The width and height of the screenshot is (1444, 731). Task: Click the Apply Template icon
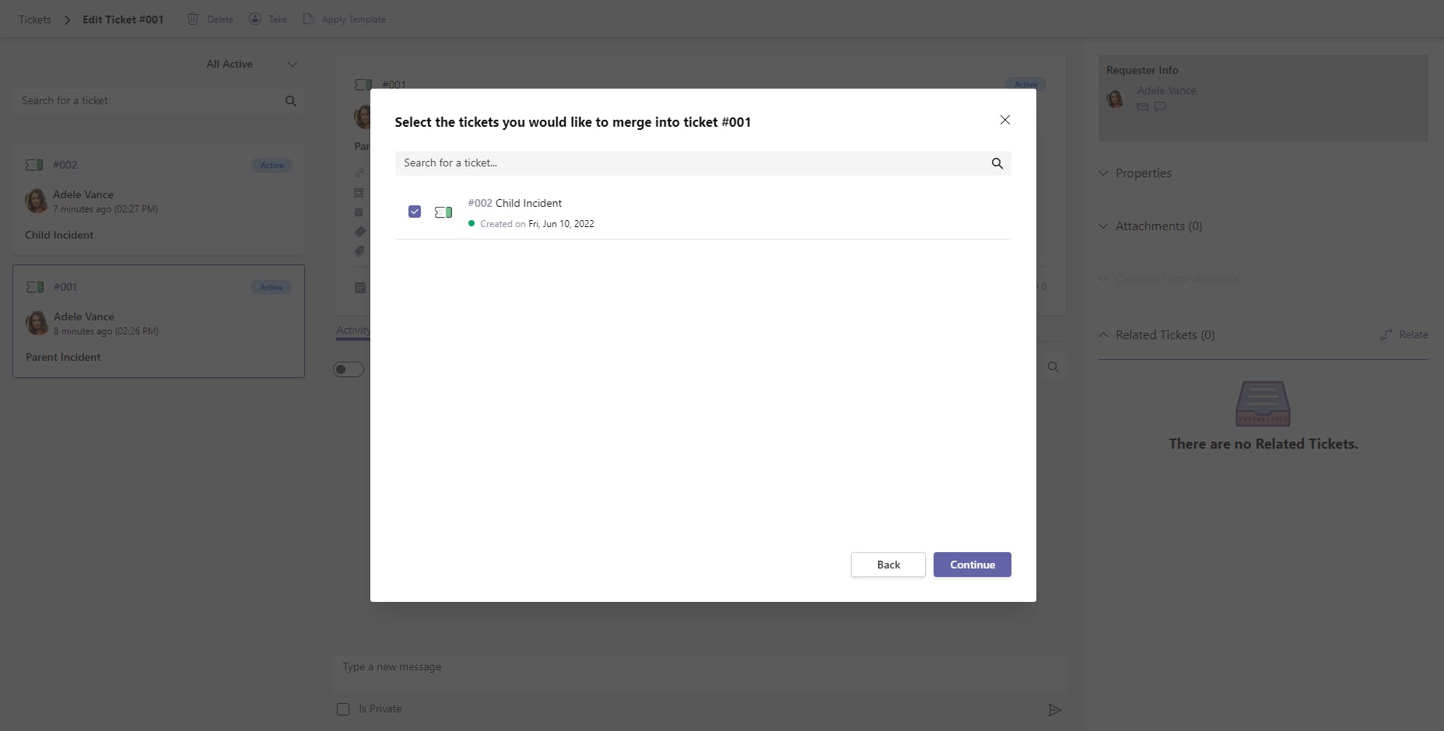coord(308,19)
